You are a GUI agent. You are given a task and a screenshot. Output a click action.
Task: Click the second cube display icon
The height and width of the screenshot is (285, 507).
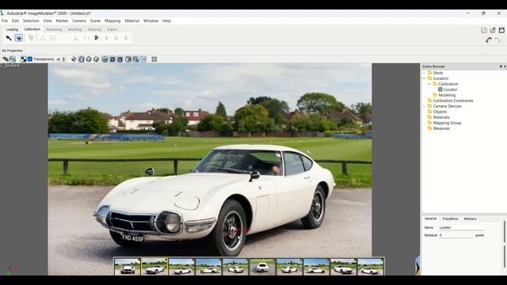[x=89, y=59]
